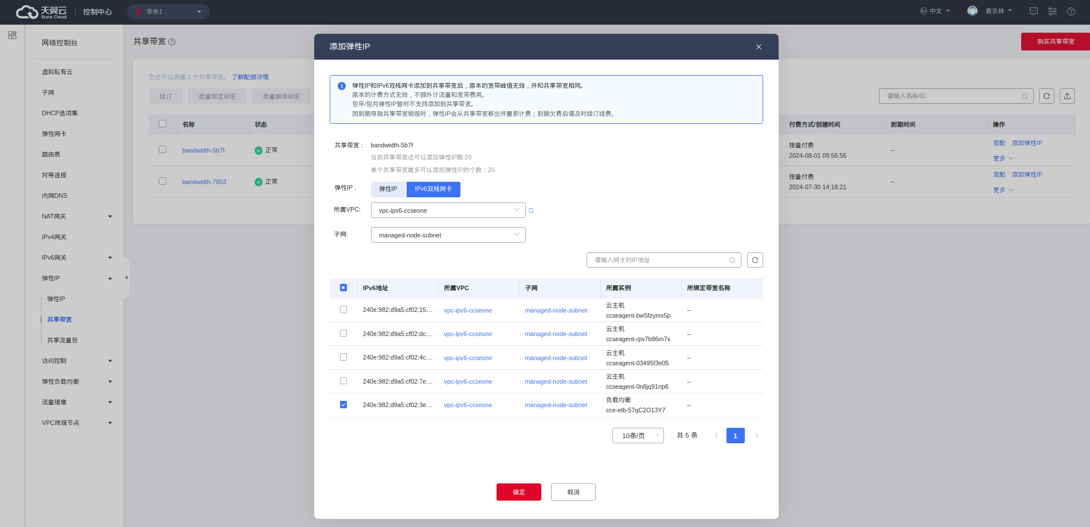The width and height of the screenshot is (1090, 527).
Task: Click the red 确定 button
Action: tap(519, 492)
